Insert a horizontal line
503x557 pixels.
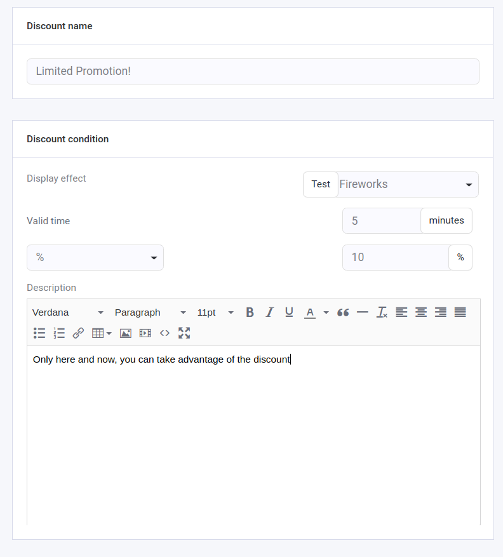[363, 312]
